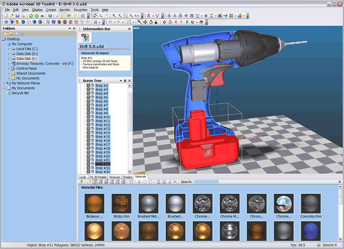
Task: Expand the Local Disk (C:) tree node
Action: click(x=9, y=49)
